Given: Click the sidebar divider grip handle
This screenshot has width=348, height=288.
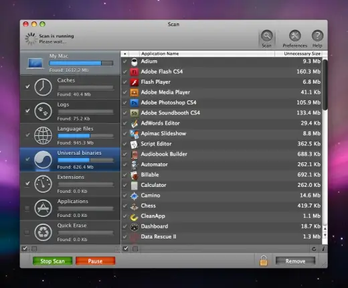Looking at the screenshot, I should 118,249.
